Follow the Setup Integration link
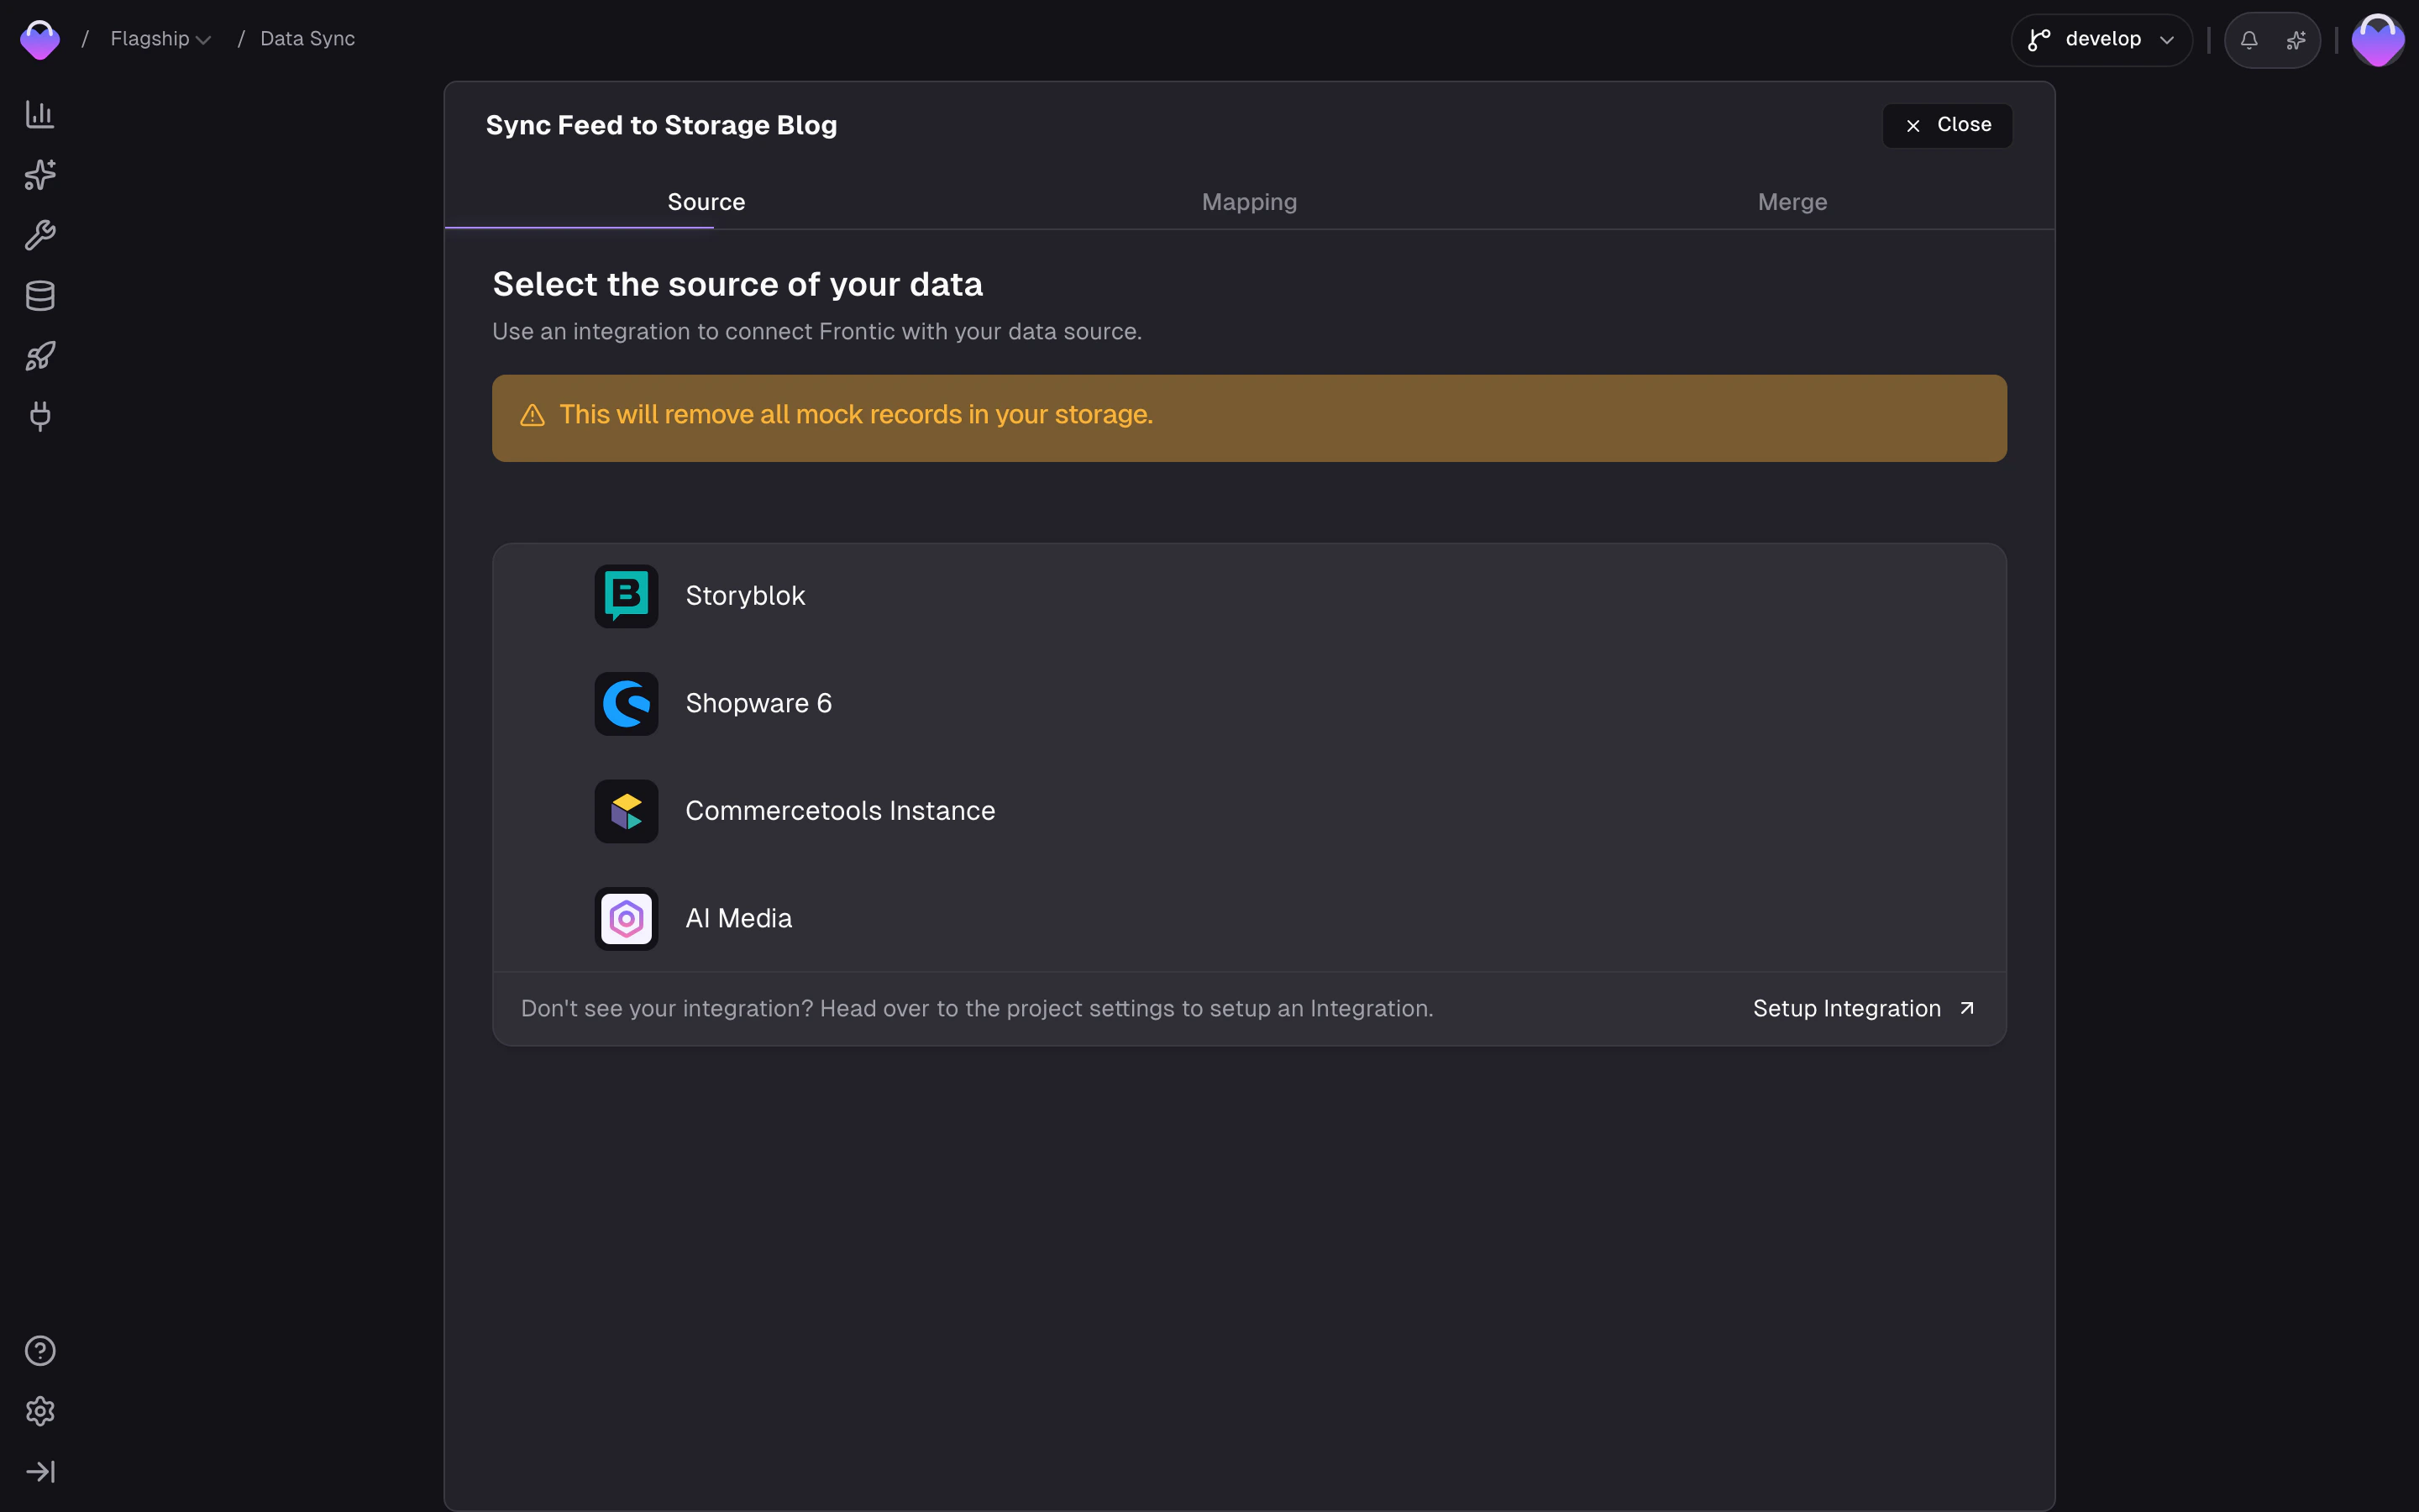Screen dimensions: 2419x1512 point(1863,1008)
